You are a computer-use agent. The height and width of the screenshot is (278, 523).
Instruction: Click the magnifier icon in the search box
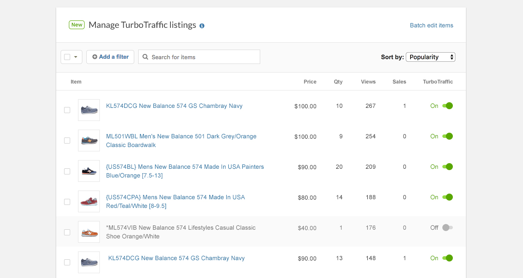[x=146, y=57]
